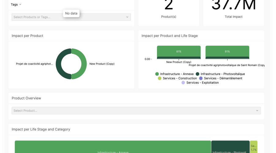Click the New Product (Copy) donut label
Image resolution: width=276 pixels, height=153 pixels.
point(102,64)
